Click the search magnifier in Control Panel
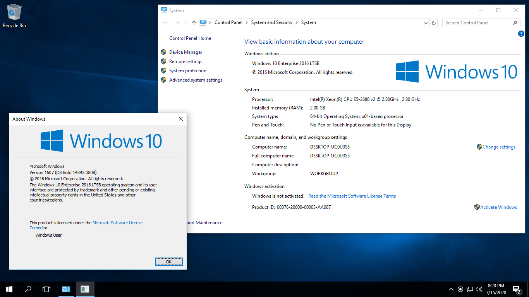The width and height of the screenshot is (529, 297). point(515,23)
